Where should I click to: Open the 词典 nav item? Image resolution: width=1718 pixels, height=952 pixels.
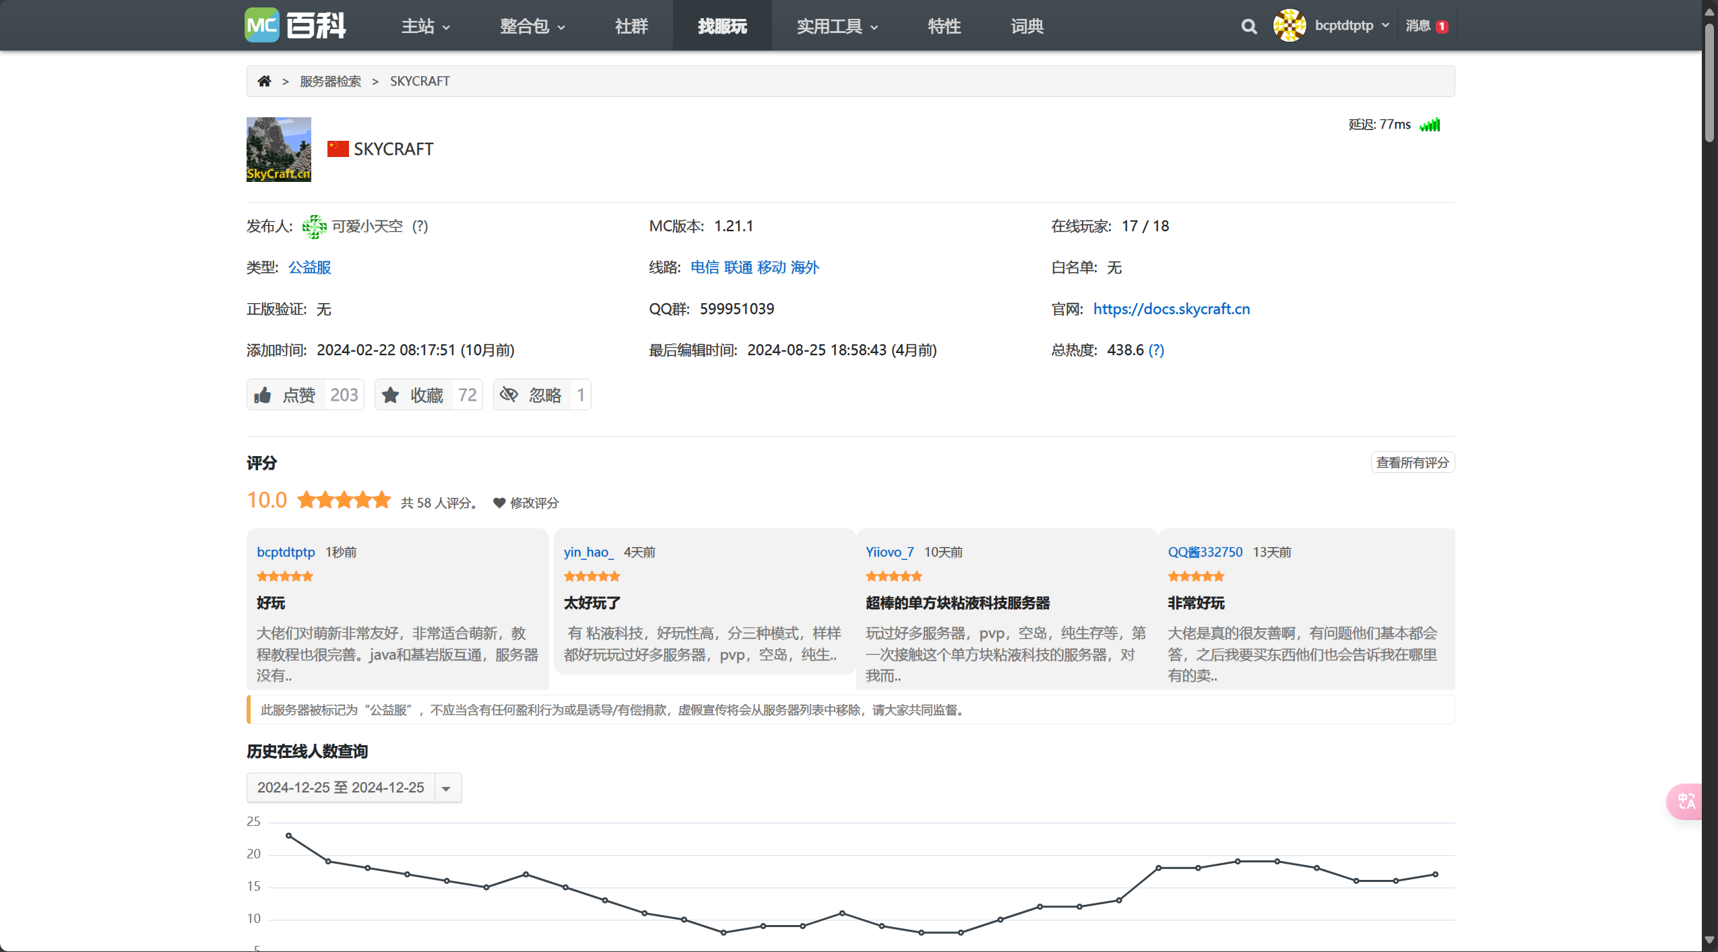click(x=1027, y=26)
